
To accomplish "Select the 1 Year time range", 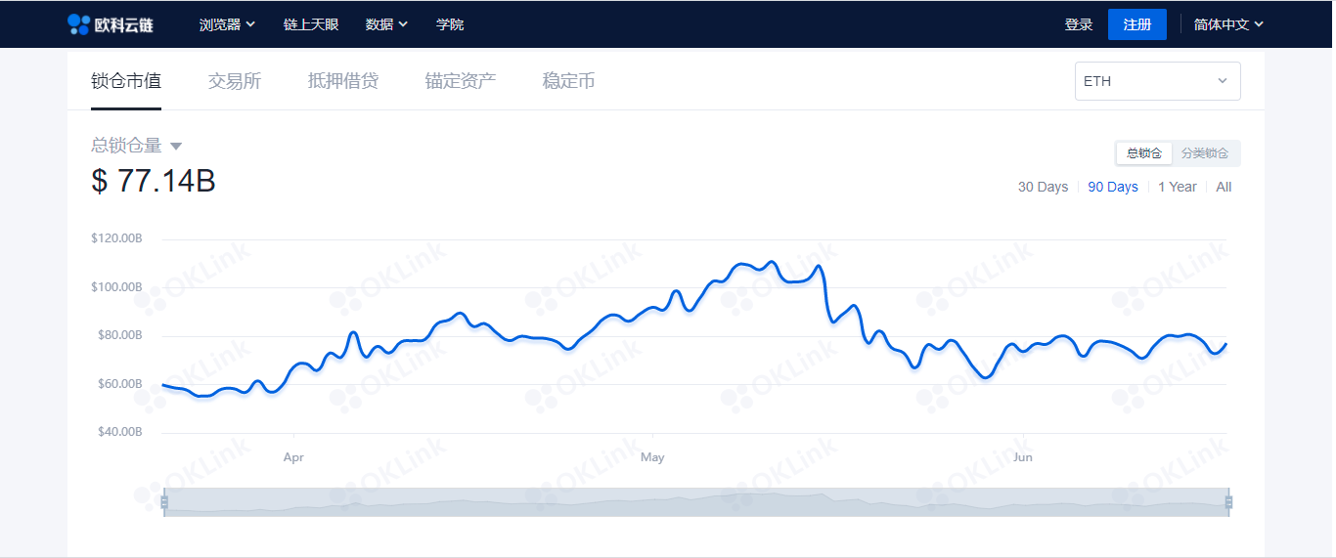I will [1177, 187].
